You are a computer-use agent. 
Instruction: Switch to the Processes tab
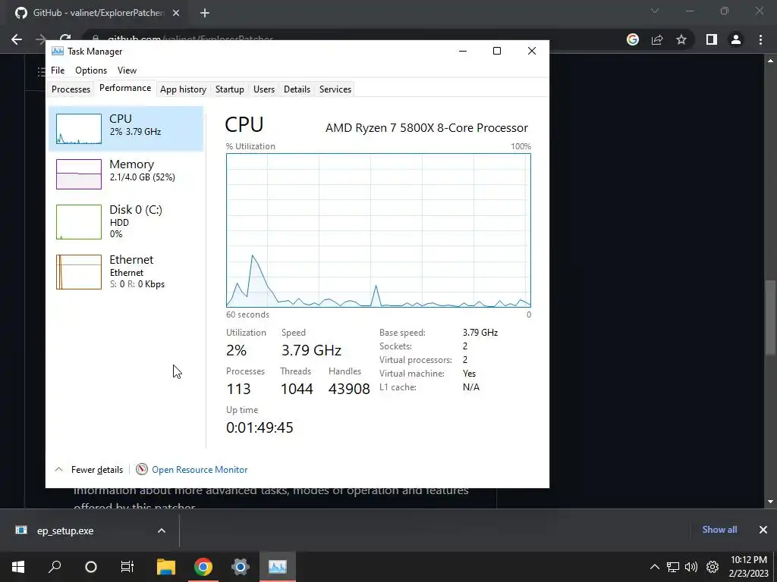(71, 89)
